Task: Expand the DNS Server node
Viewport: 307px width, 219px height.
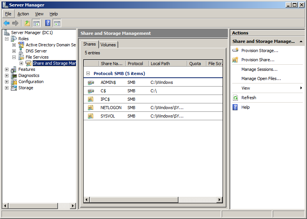Action: click(14, 51)
